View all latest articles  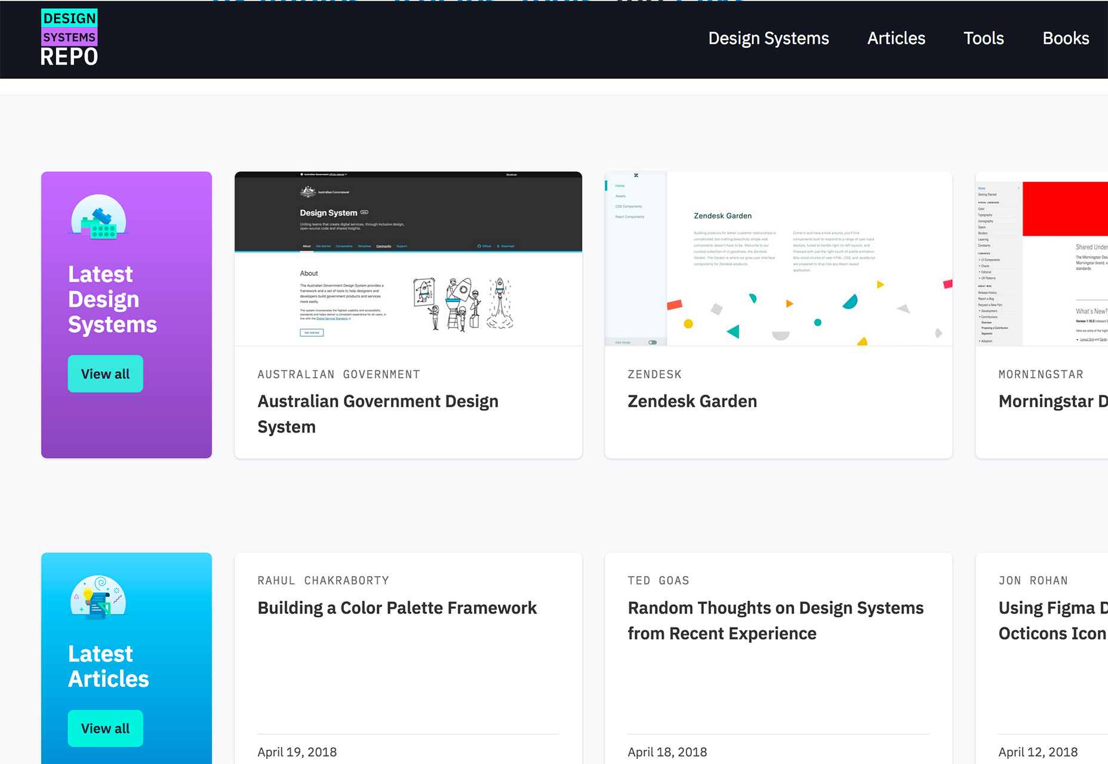[x=105, y=728]
